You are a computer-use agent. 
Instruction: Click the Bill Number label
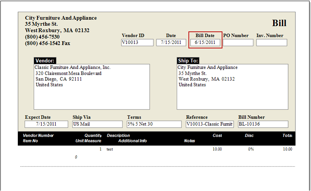pos(252,117)
